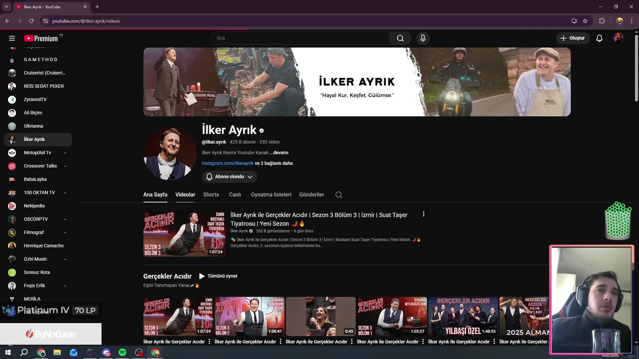View site information icon in the address bar
This screenshot has height=359, width=639.
coord(45,21)
